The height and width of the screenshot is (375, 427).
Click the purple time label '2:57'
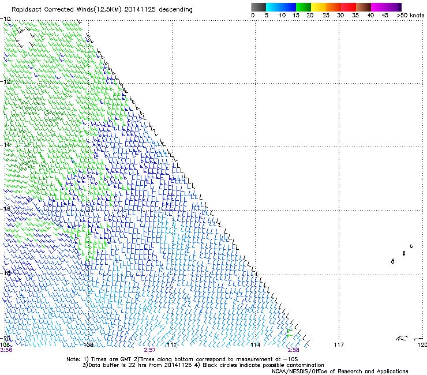[x=150, y=350]
